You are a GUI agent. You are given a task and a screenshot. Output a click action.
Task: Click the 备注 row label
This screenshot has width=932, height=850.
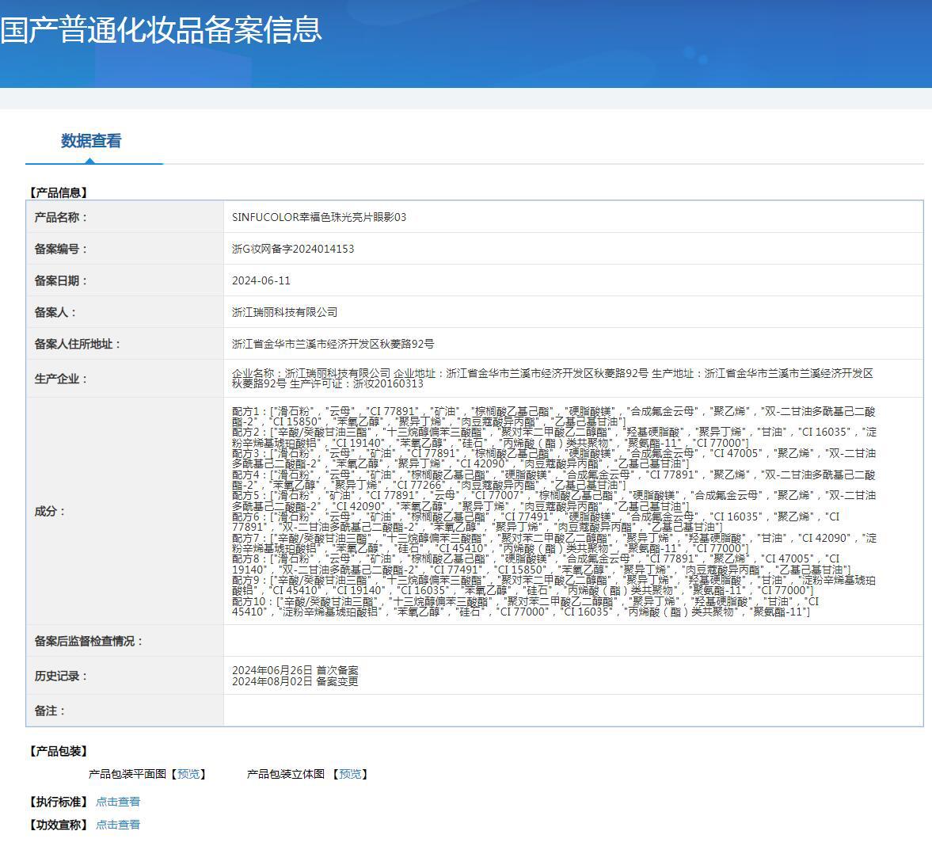click(50, 711)
